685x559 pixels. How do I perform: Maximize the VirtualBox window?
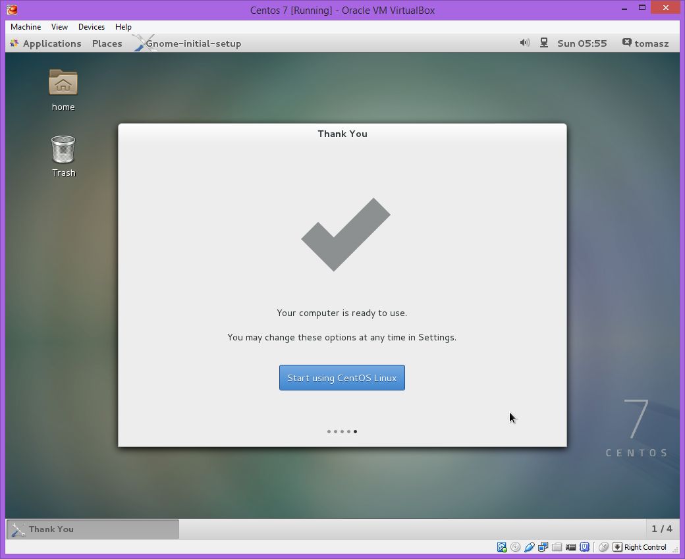point(642,8)
